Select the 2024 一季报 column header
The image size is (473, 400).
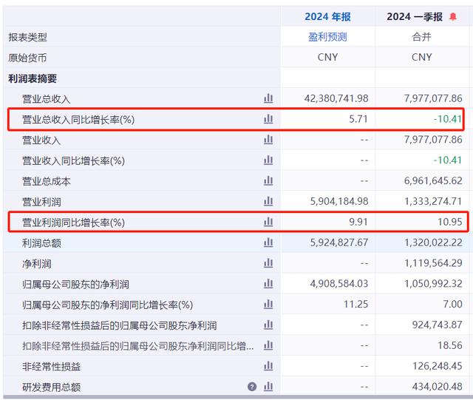(x=415, y=17)
